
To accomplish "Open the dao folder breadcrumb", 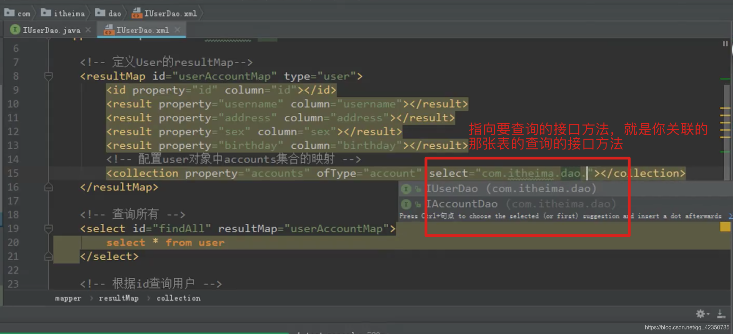I will point(109,13).
